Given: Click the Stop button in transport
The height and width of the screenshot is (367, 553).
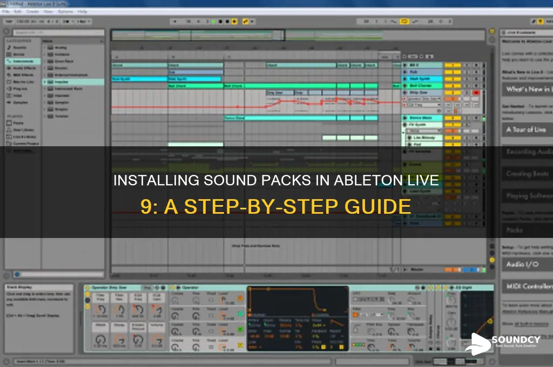Looking at the screenshot, I should tap(220, 22).
